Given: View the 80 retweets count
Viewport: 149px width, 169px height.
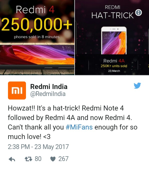Looking at the screenshot, I should [x=38, y=159].
